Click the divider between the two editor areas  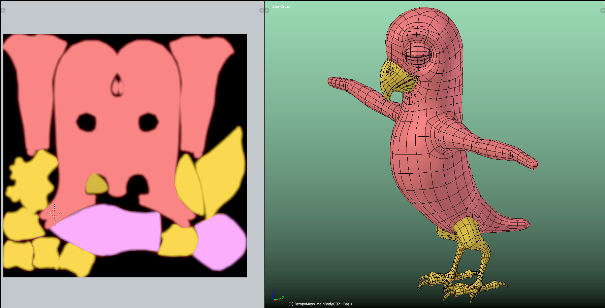(264, 151)
